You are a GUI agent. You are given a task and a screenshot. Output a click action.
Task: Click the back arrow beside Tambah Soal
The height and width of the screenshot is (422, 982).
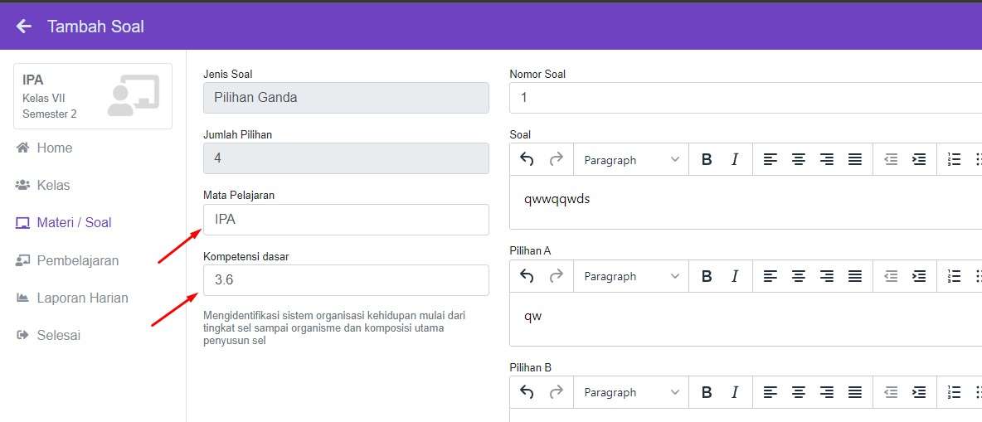pos(24,27)
